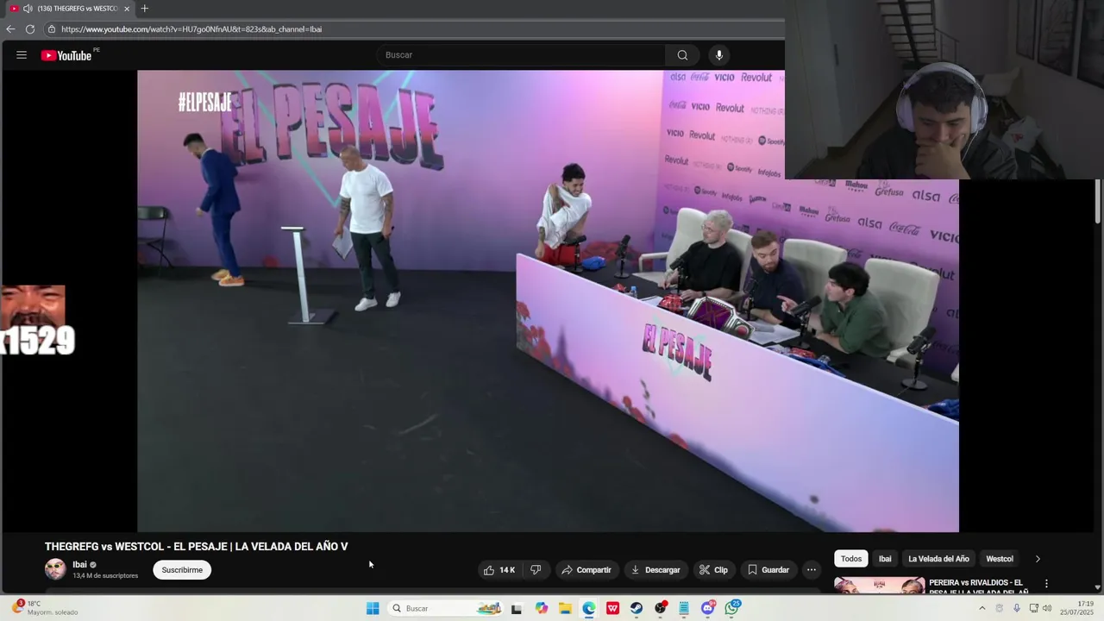The image size is (1104, 621).
Task: Open File Explorer from the taskbar
Action: pyautogui.click(x=565, y=608)
